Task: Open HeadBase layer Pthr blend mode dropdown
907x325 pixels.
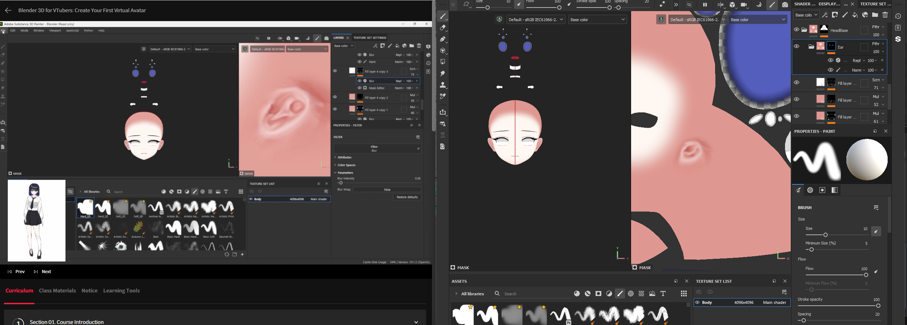Action: coord(878,27)
